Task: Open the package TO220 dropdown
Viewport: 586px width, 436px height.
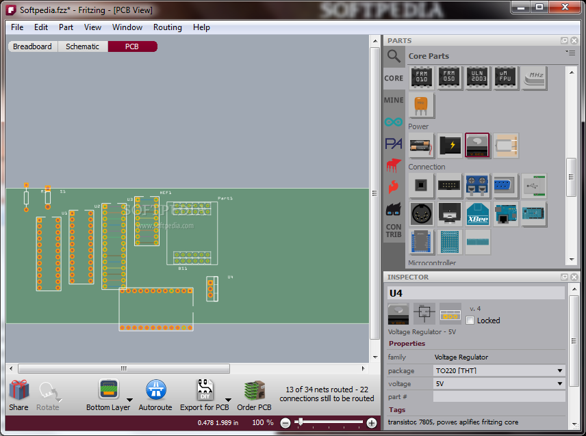Action: [x=499, y=370]
